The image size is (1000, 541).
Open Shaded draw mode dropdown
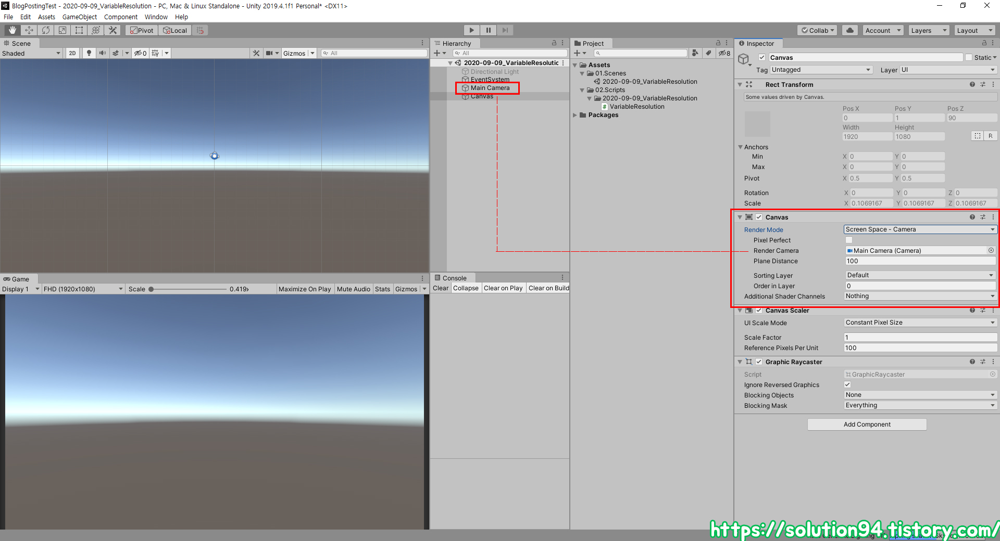(31, 53)
